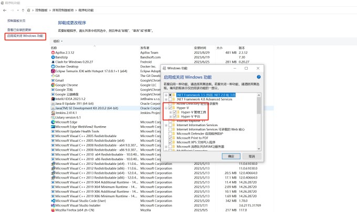
Task: Click the Visual Studio Code (User) icon
Action: coord(53,200)
